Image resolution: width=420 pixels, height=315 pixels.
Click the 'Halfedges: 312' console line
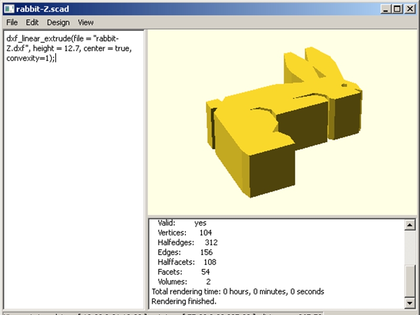(187, 243)
